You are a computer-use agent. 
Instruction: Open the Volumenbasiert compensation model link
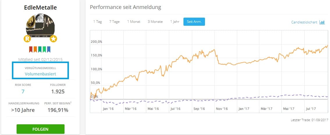[x=40, y=74]
